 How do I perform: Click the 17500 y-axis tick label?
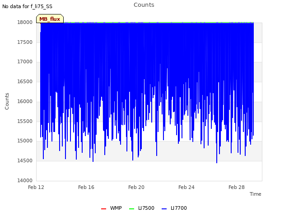click(x=25, y=42)
